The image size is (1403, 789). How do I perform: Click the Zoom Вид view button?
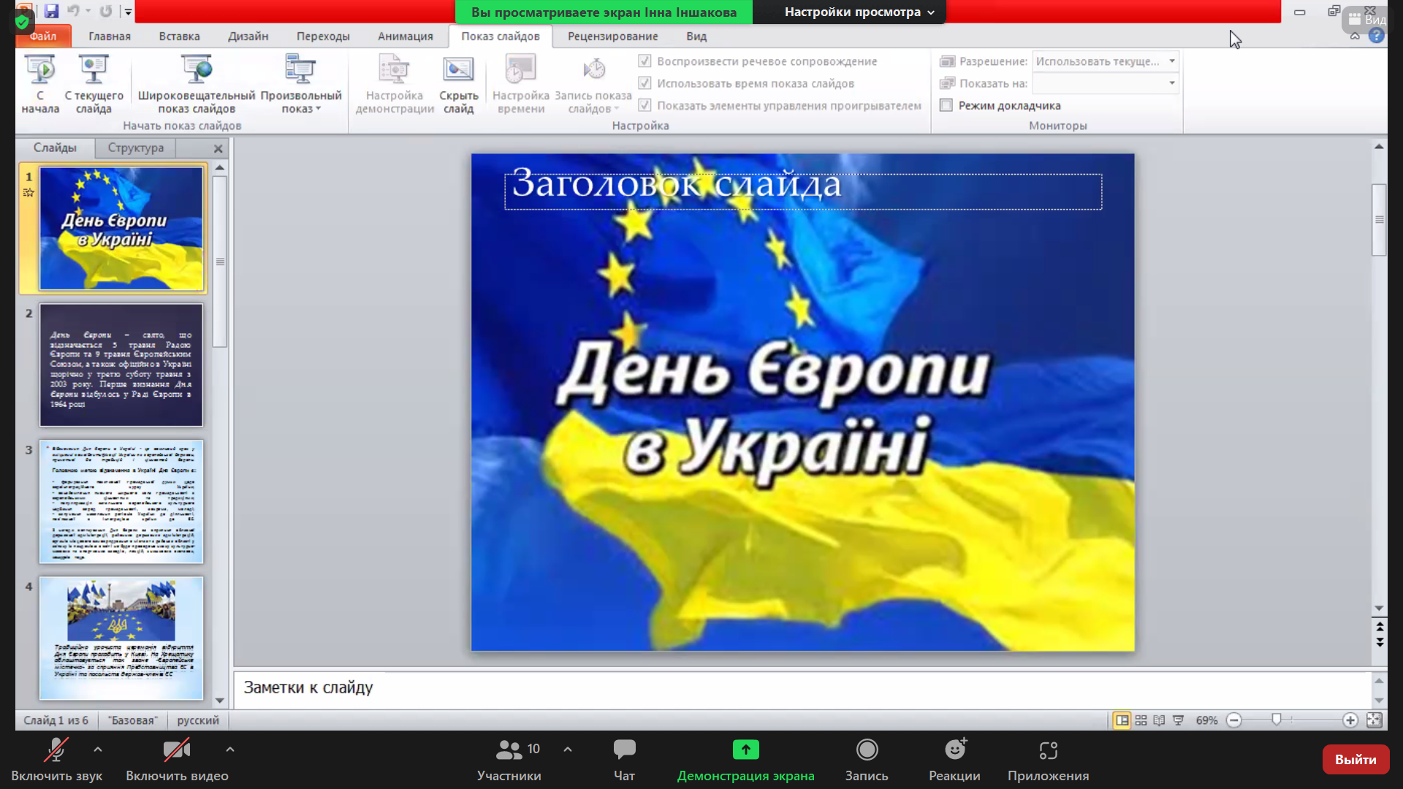pos(1367,20)
